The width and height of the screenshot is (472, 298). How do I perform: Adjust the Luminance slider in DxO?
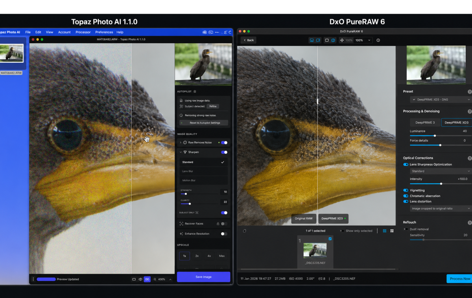coord(435,136)
